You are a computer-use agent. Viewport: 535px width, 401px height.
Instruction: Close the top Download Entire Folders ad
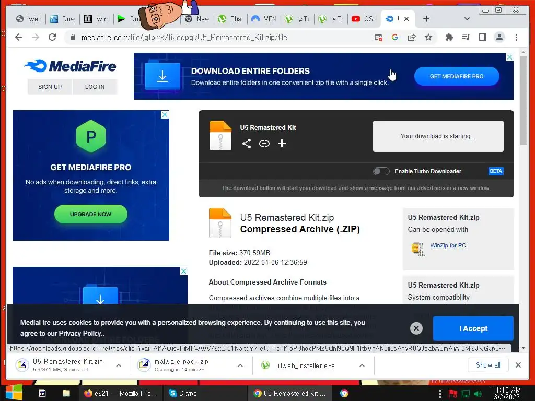coord(509,57)
